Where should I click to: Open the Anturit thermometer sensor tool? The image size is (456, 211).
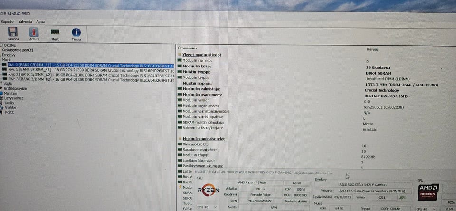point(34,32)
